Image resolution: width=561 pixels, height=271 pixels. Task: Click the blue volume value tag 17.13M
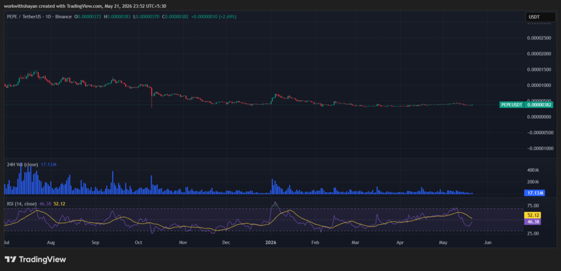(535, 193)
